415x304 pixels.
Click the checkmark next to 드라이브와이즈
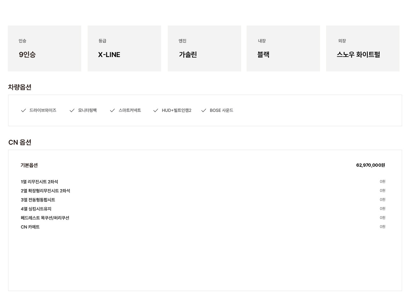click(x=23, y=111)
